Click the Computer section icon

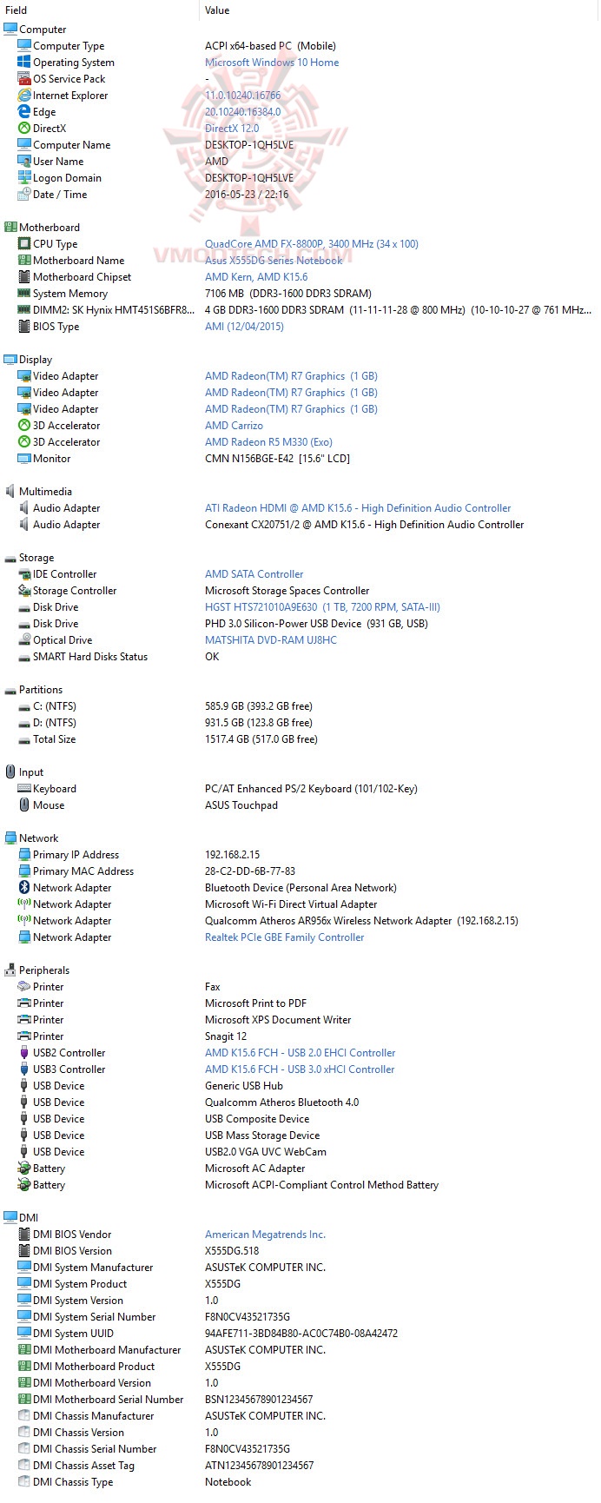tap(10, 29)
